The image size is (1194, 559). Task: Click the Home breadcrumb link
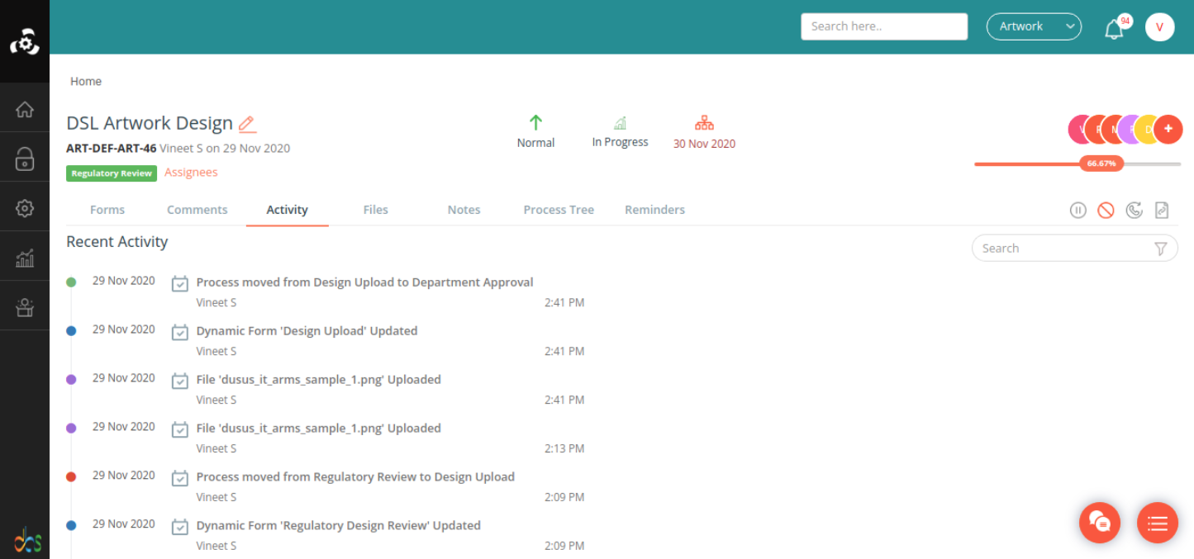86,81
